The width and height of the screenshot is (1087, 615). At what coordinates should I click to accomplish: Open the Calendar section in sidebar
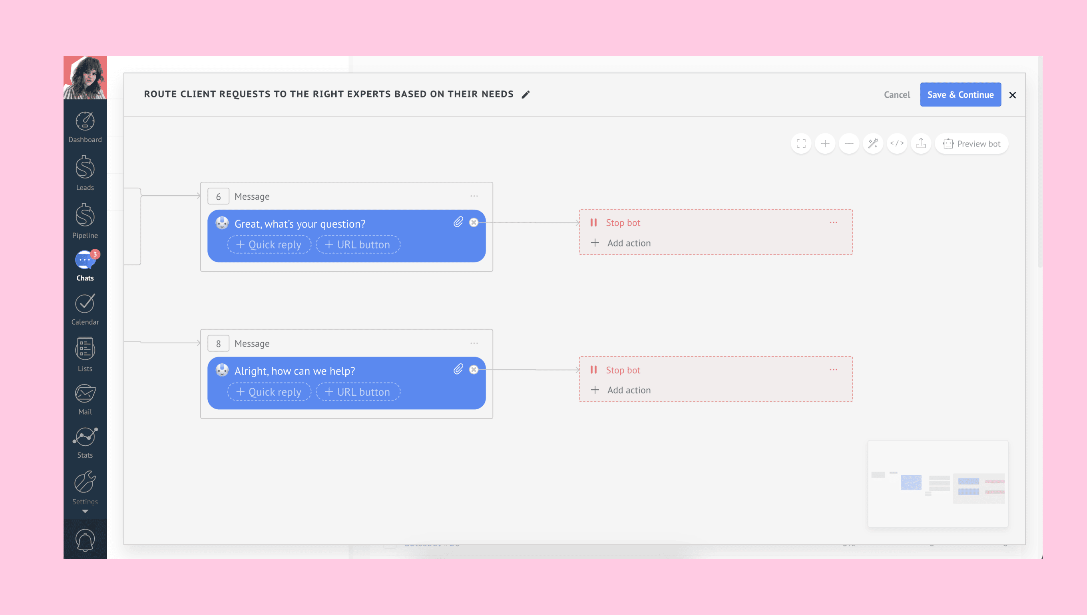pyautogui.click(x=85, y=309)
